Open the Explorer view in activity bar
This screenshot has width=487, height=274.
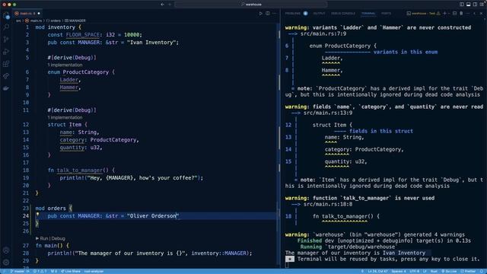pos(6,15)
